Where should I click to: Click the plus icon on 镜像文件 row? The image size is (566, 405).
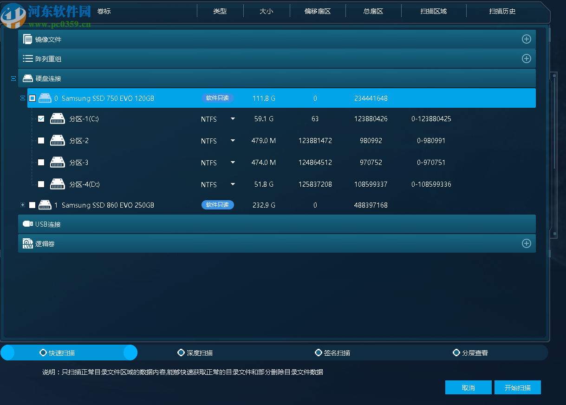pos(526,39)
